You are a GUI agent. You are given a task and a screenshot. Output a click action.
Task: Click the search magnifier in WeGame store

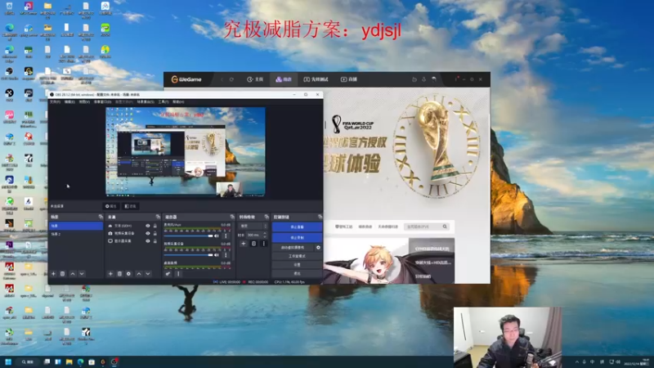pyautogui.click(x=445, y=227)
